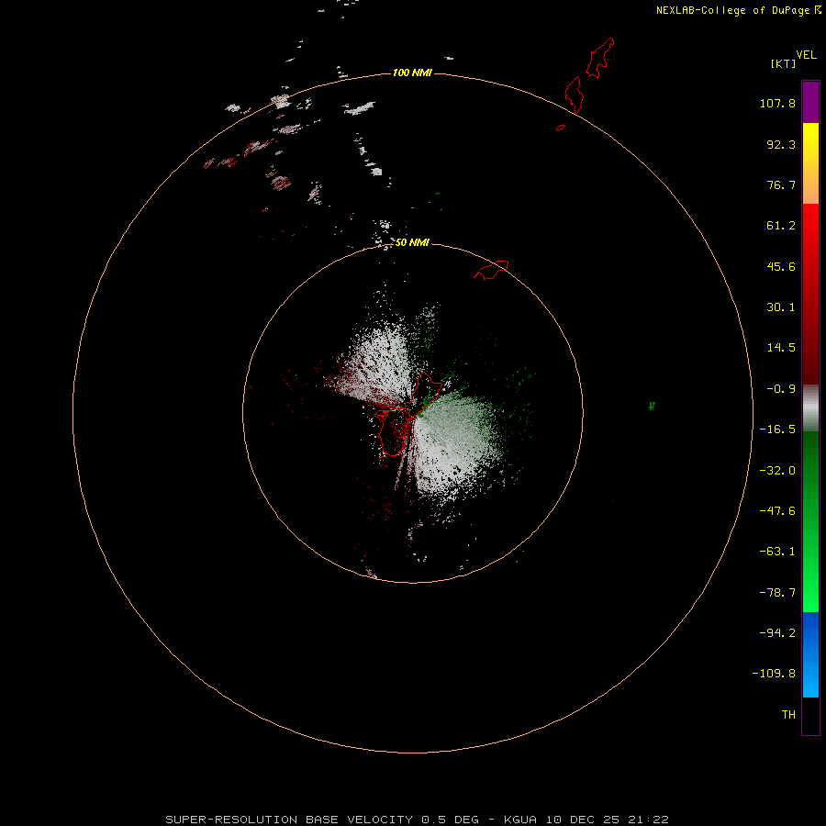The width and height of the screenshot is (826, 826).
Task: Click the -109.8 scale value
Action: pyautogui.click(x=774, y=674)
